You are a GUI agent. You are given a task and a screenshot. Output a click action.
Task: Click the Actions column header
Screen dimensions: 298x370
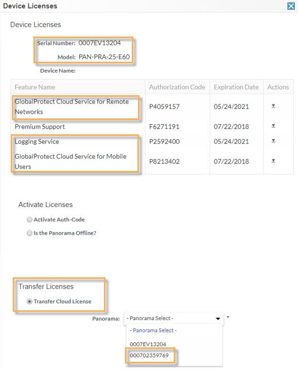278,87
